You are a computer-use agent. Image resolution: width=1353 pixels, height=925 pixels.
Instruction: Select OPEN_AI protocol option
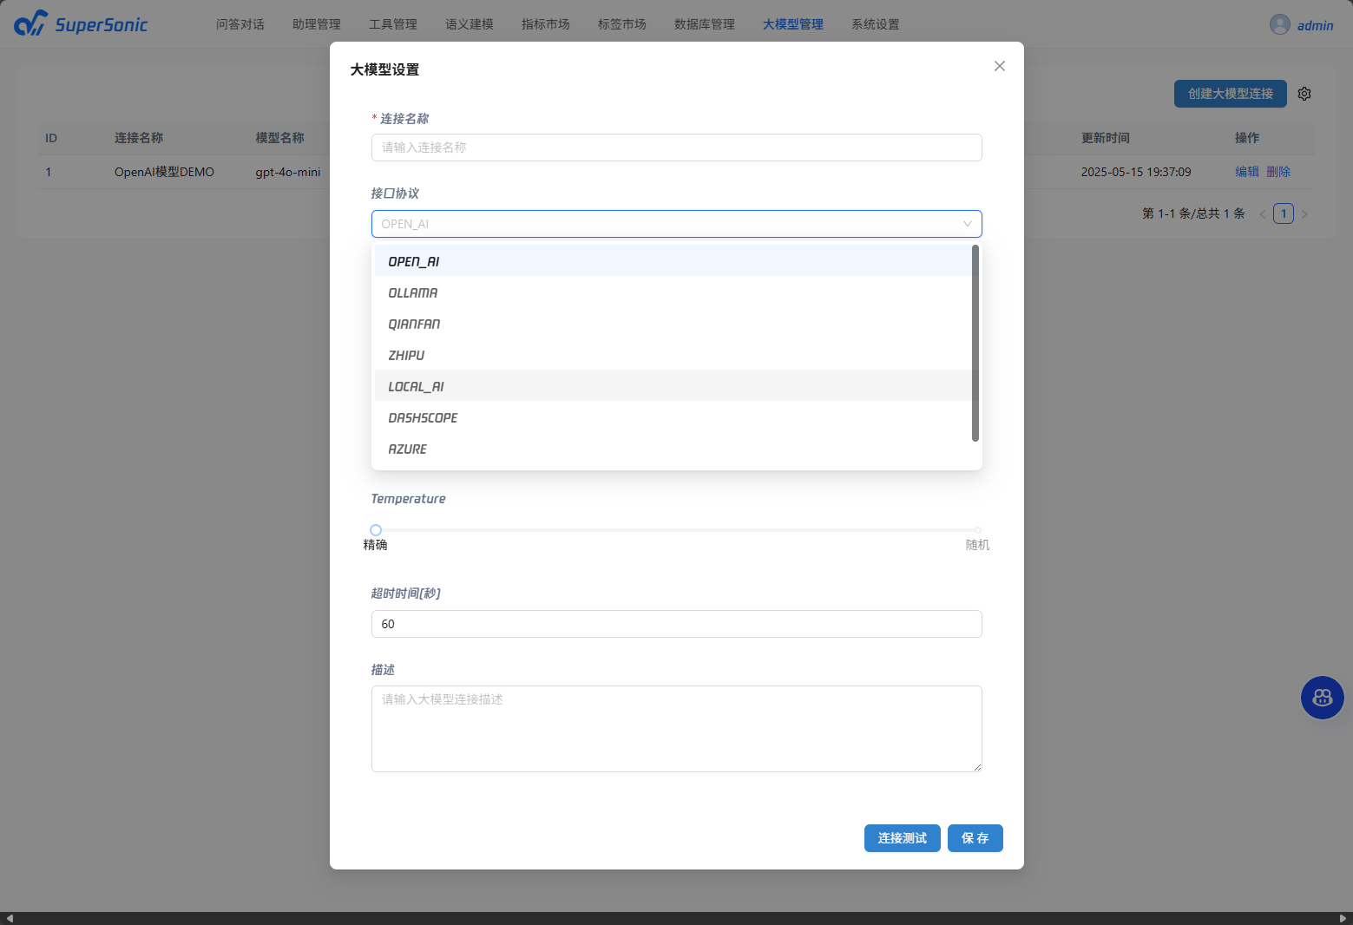click(673, 261)
